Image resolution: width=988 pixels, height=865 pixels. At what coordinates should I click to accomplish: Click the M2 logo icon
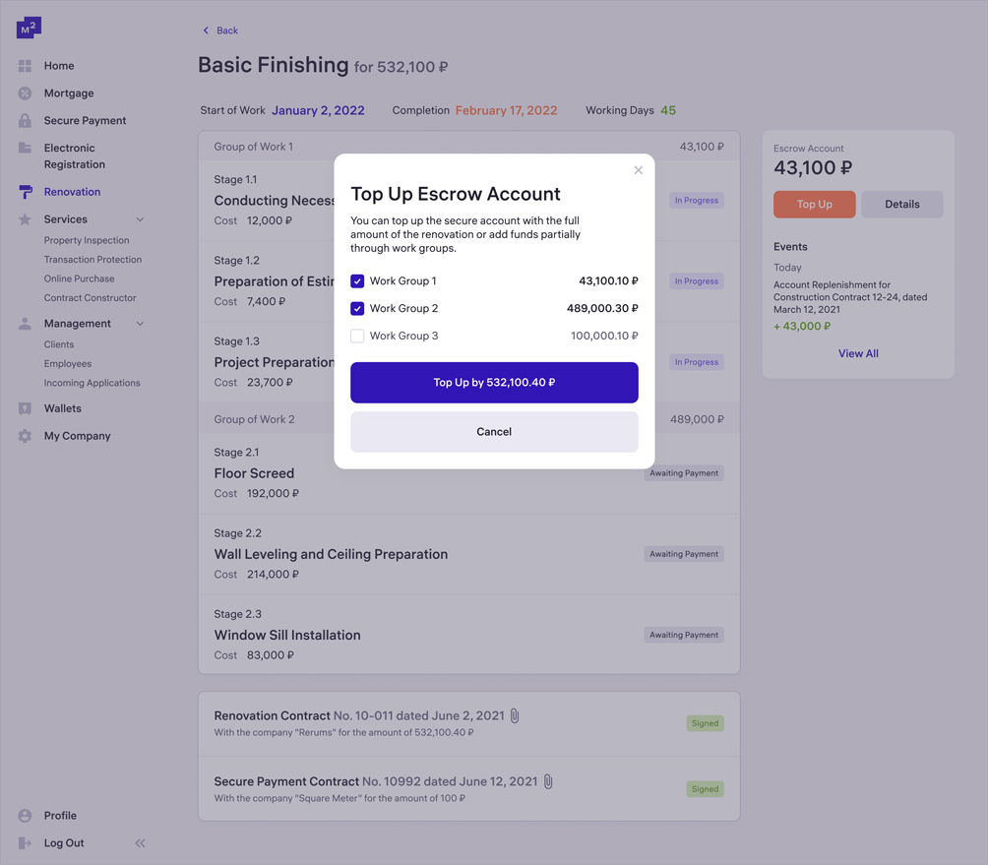pyautogui.click(x=29, y=28)
